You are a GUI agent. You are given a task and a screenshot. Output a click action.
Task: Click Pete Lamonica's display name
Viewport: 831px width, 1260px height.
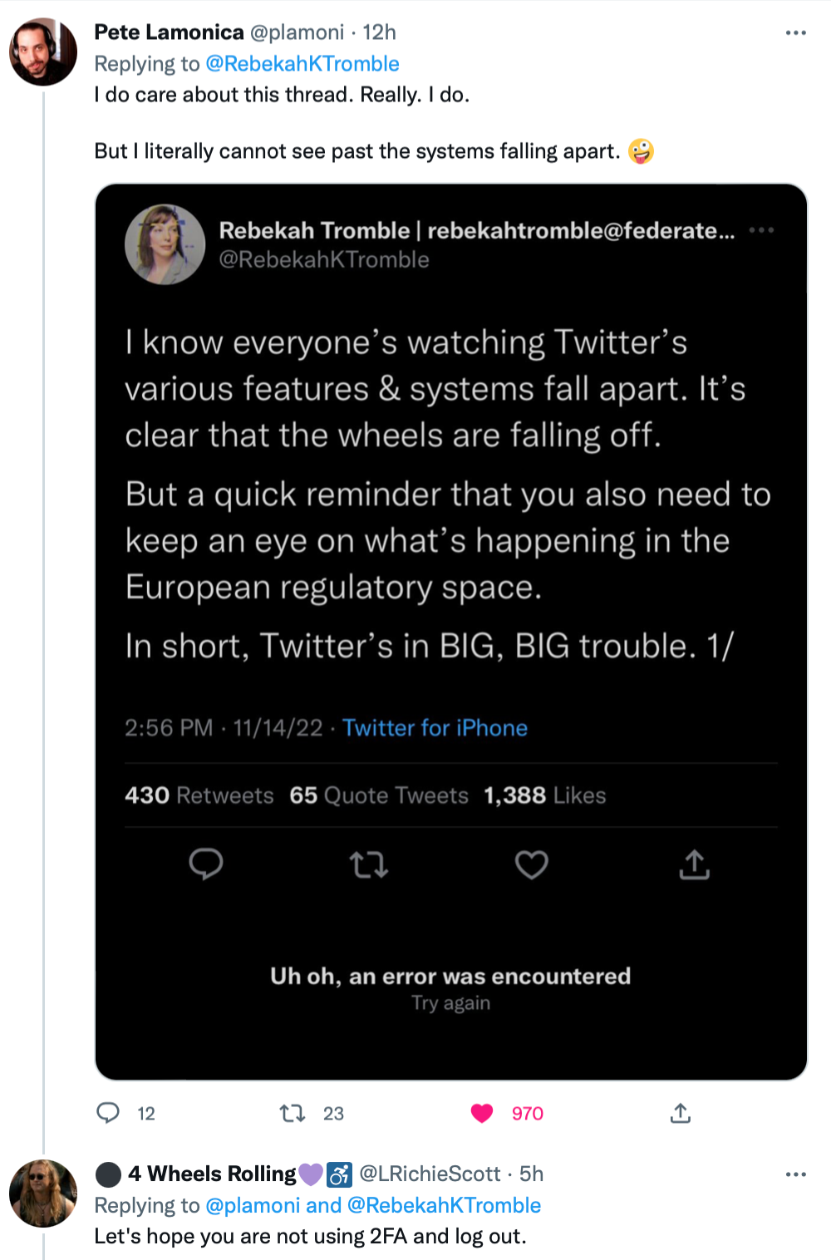tap(169, 32)
